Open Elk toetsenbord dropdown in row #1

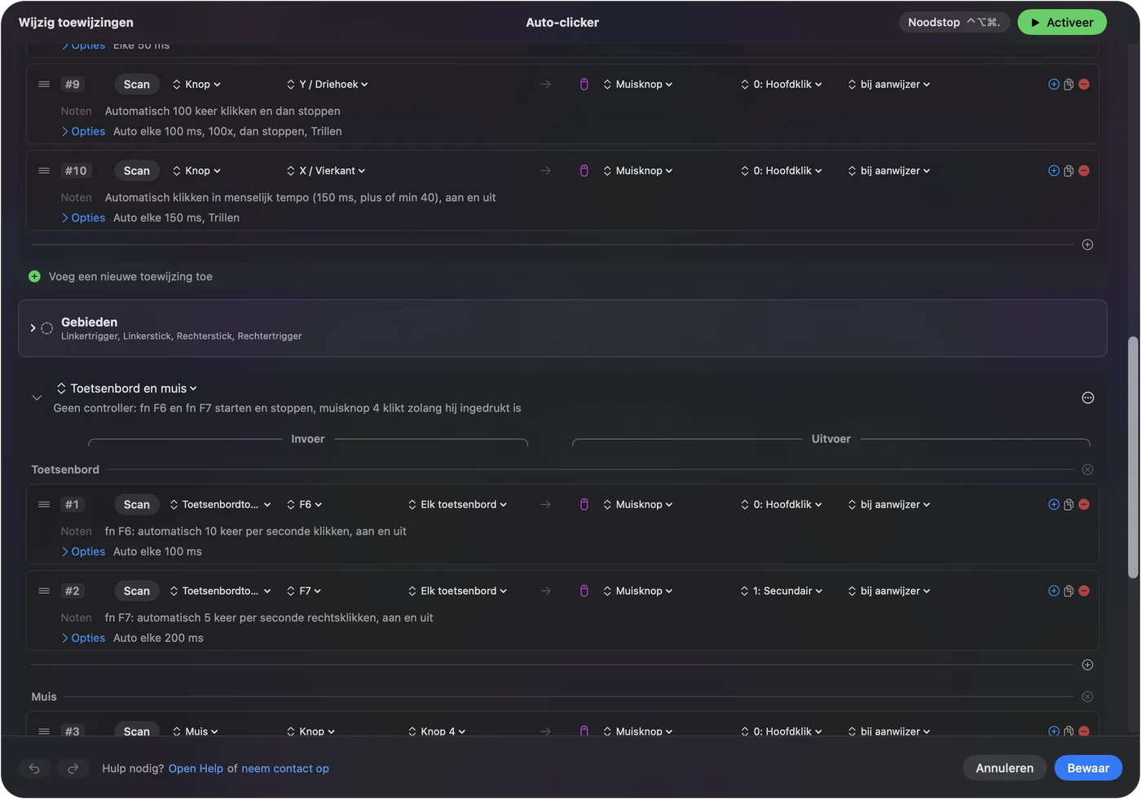[458, 505]
